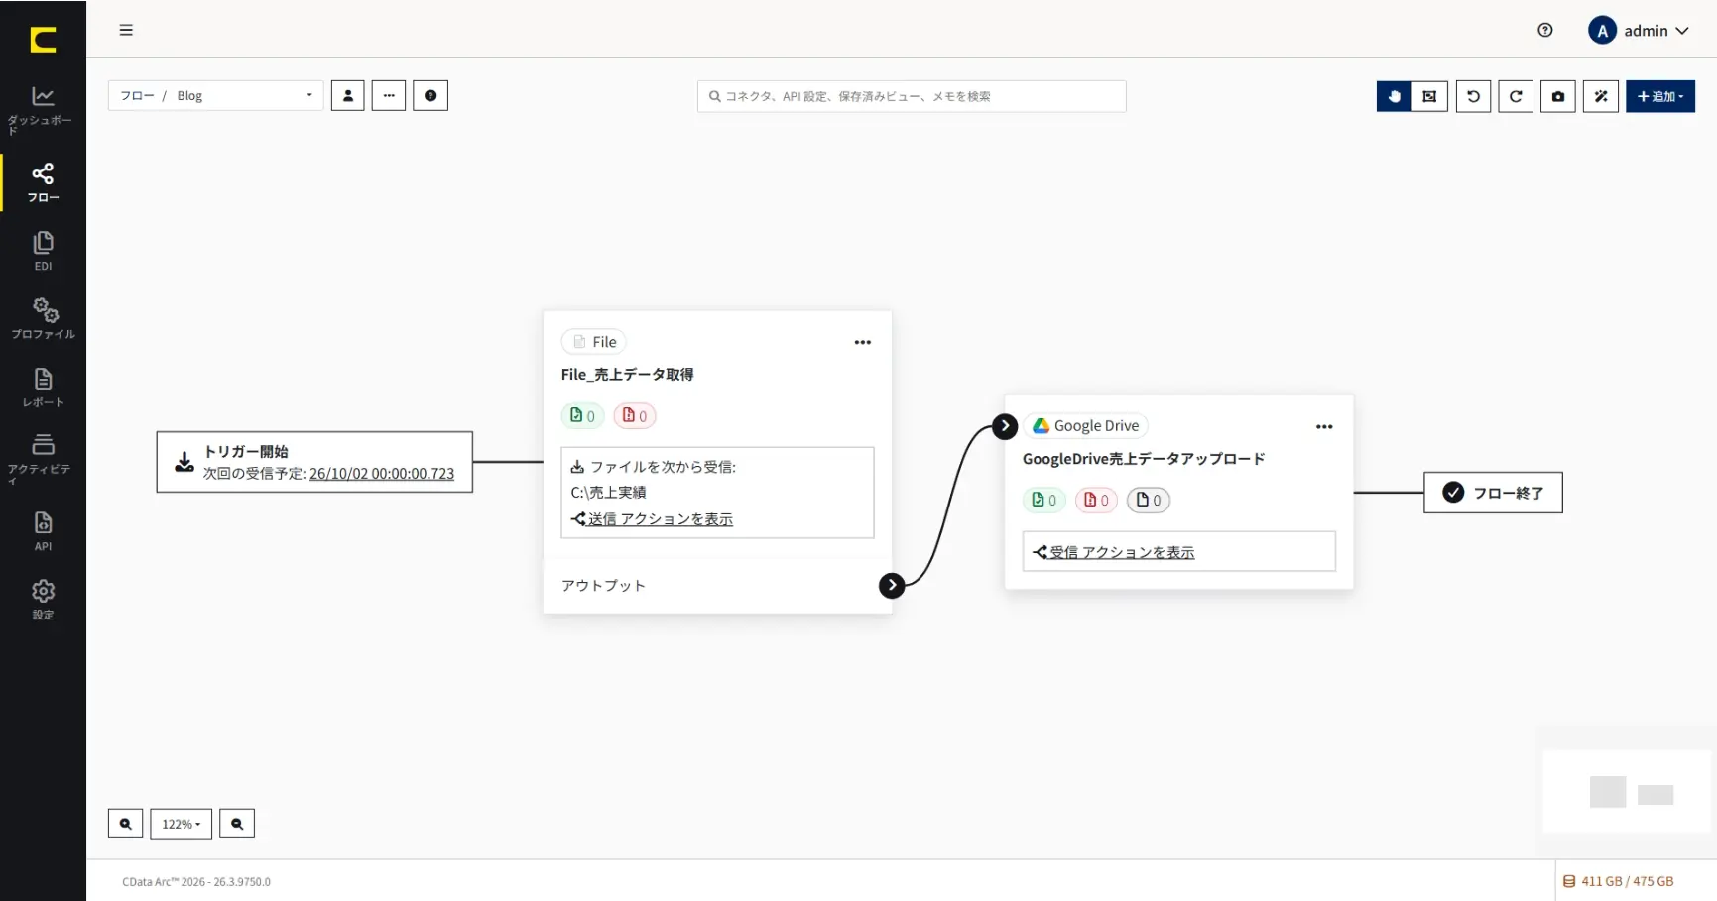Expand the 追加 add dropdown
This screenshot has height=901, width=1717.
click(1660, 96)
